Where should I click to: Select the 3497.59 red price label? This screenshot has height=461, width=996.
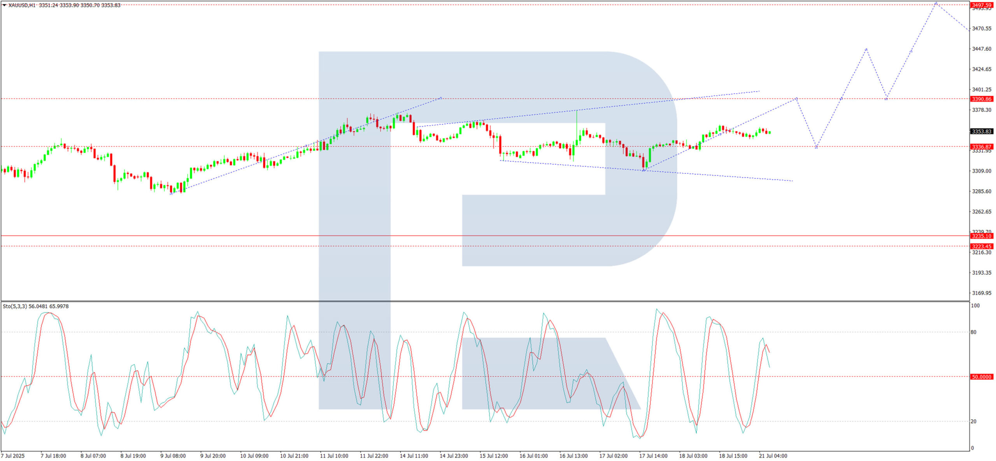[981, 5]
